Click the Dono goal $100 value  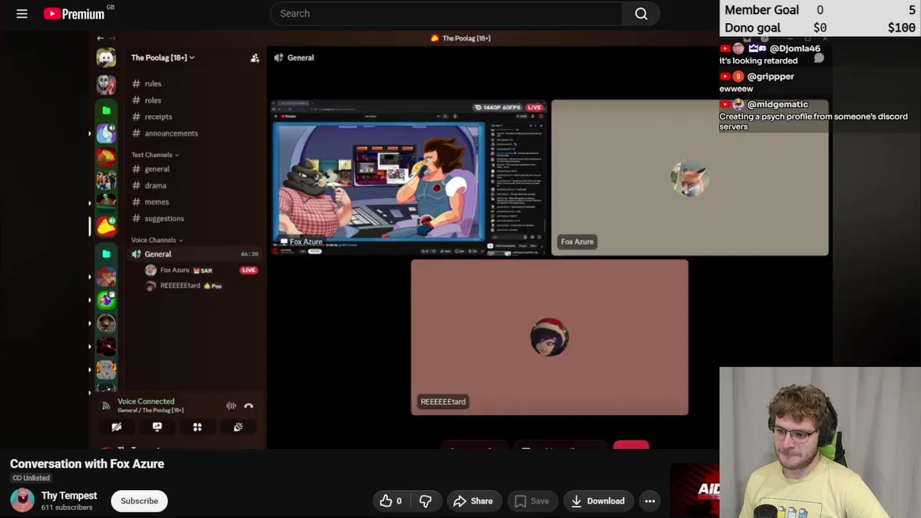tap(902, 28)
